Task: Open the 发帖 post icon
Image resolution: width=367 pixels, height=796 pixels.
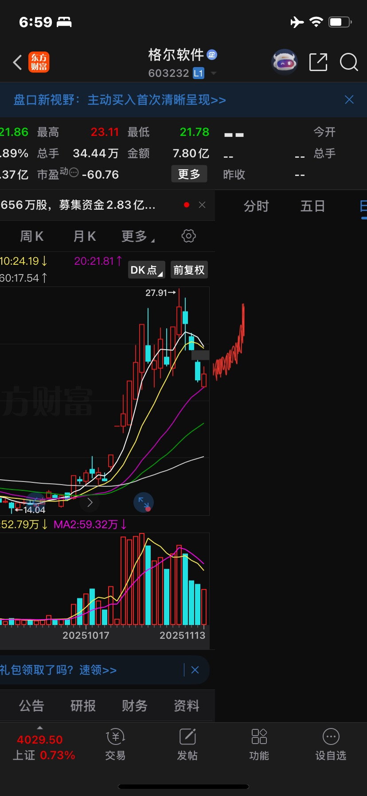Action: point(187,745)
